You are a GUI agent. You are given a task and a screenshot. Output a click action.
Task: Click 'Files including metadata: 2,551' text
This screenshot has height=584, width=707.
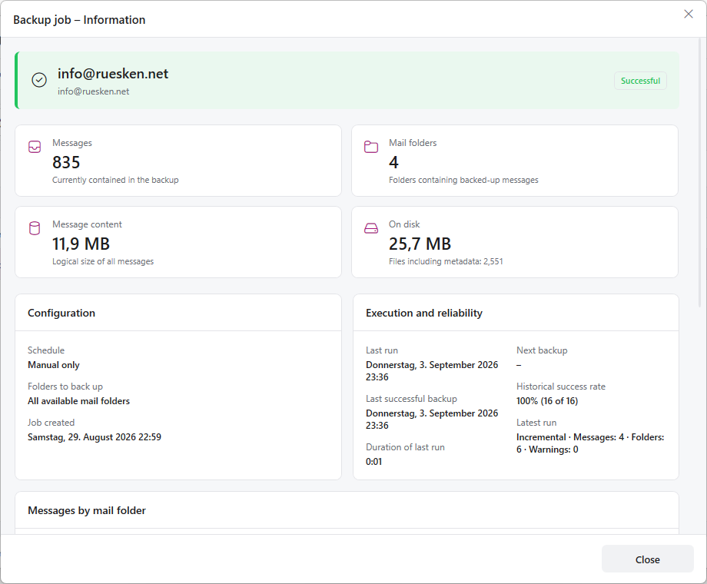446,261
